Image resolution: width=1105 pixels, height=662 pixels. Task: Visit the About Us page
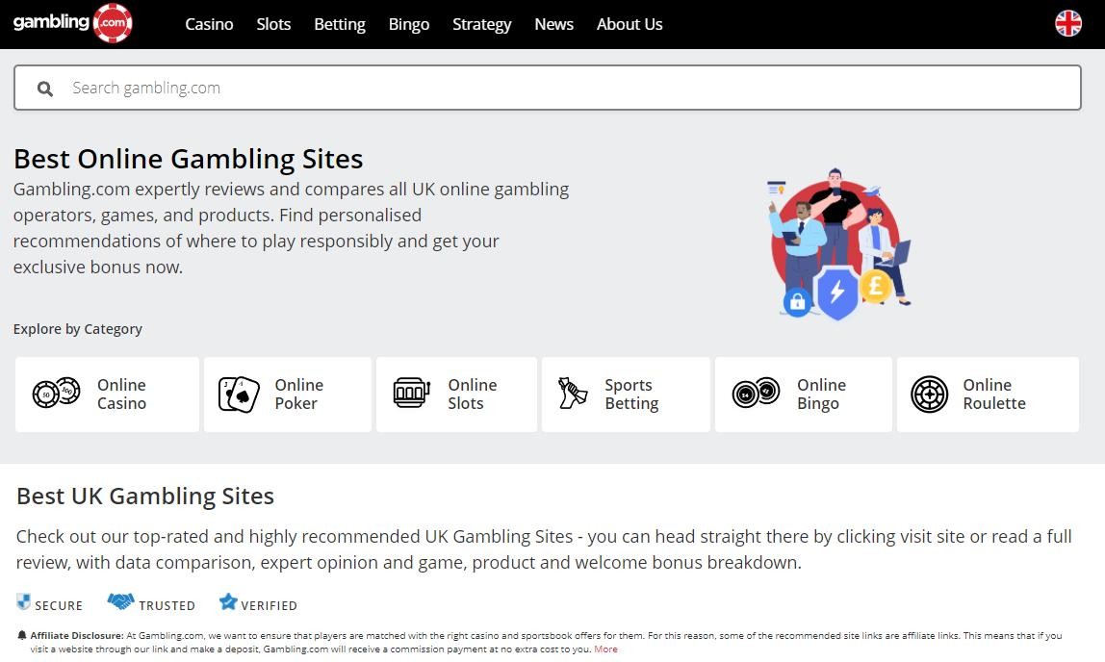coord(630,24)
